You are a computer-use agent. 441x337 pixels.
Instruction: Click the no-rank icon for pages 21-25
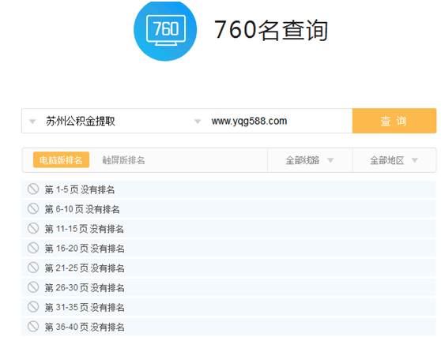pos(33,268)
